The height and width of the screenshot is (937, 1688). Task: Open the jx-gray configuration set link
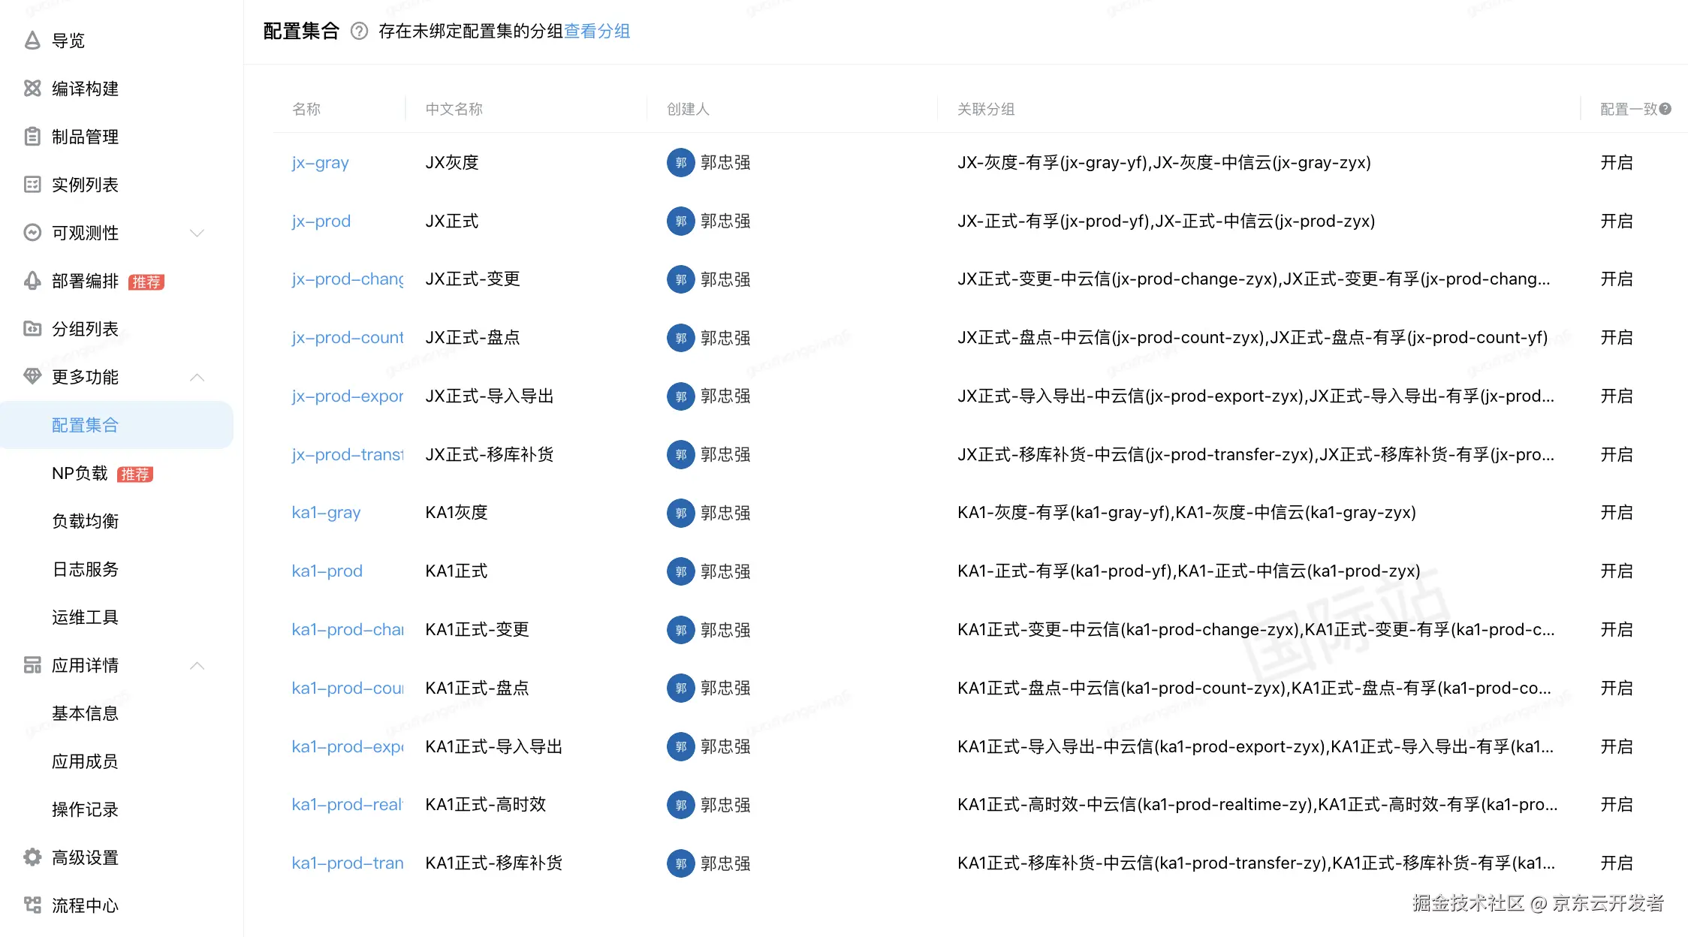(x=320, y=162)
